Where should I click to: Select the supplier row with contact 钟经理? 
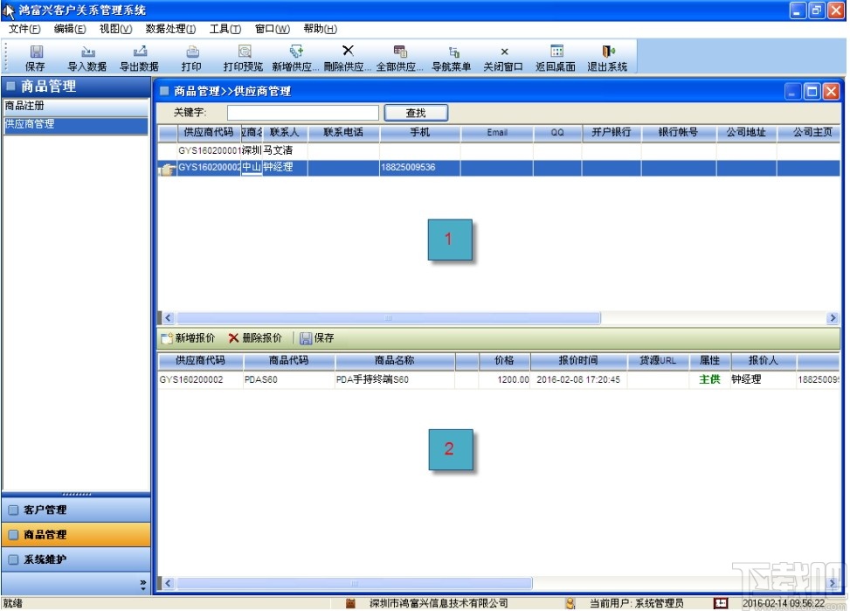point(499,167)
